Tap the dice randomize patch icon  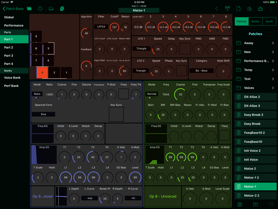(x=249, y=8)
